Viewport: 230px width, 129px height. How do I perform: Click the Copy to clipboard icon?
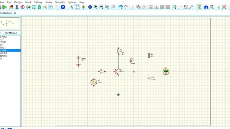138,7
